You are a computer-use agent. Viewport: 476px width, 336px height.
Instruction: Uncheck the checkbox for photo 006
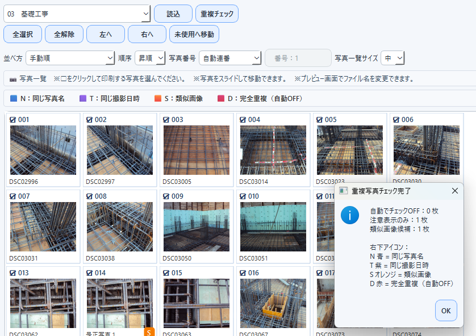pos(396,120)
